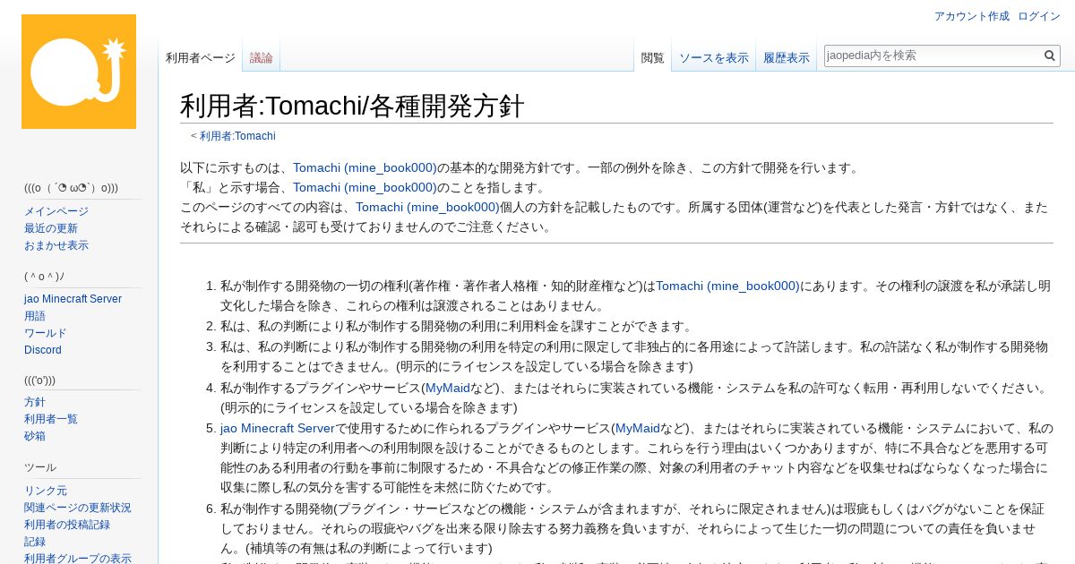This screenshot has height=564, width=1075.
Task: Go to 利用者:Tomachi breadcrumb link
Action: [x=237, y=136]
